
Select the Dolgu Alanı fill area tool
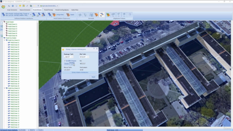click(58, 15)
